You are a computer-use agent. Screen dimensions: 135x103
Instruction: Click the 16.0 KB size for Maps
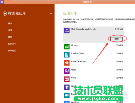pos(119,70)
